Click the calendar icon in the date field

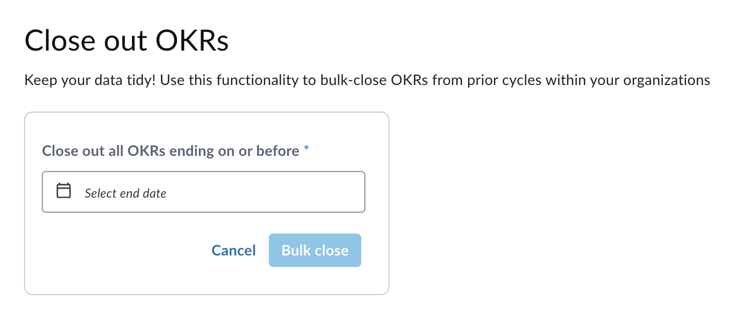pyautogui.click(x=64, y=191)
